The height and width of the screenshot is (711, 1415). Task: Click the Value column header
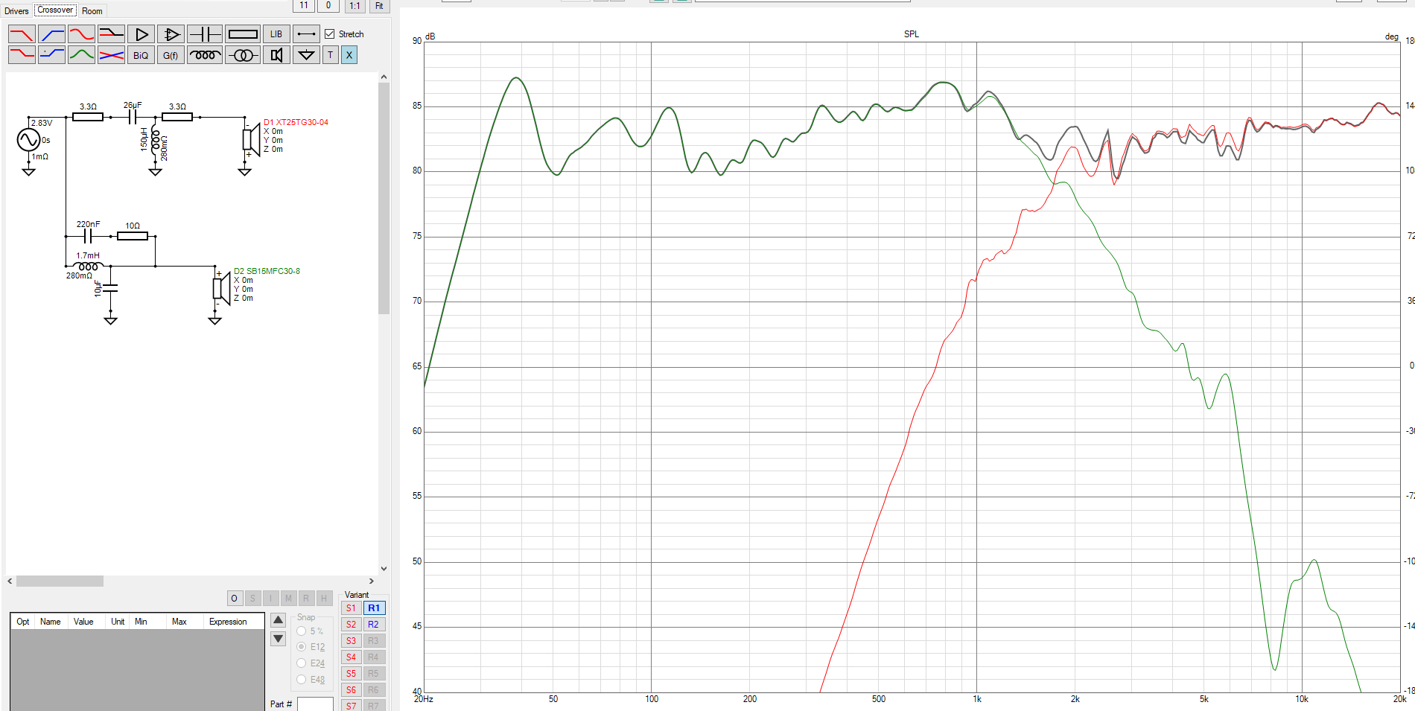[x=84, y=622]
